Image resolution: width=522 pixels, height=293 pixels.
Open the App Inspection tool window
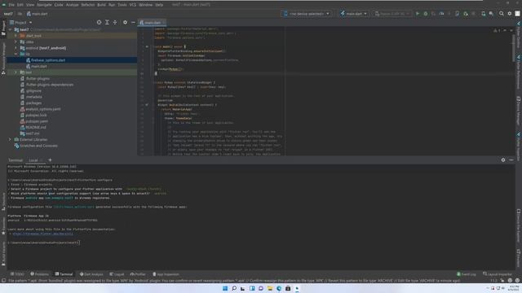click(166, 274)
